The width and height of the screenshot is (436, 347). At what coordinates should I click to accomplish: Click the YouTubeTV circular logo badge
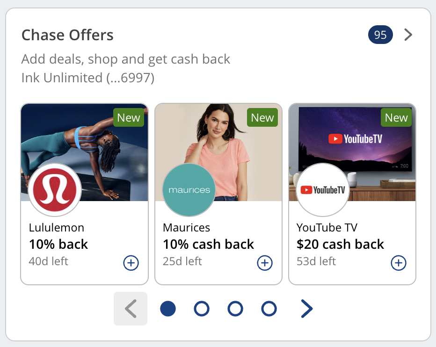pyautogui.click(x=323, y=190)
